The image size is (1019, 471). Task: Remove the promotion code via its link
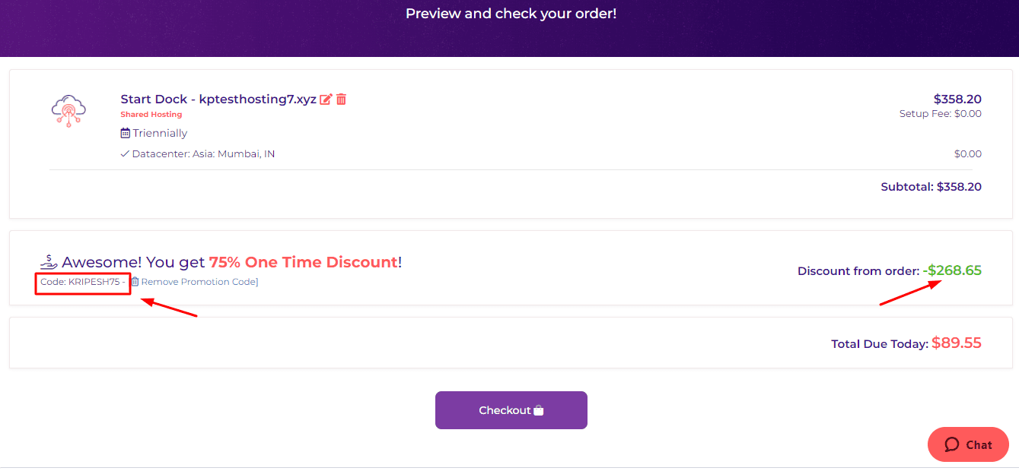(x=199, y=282)
